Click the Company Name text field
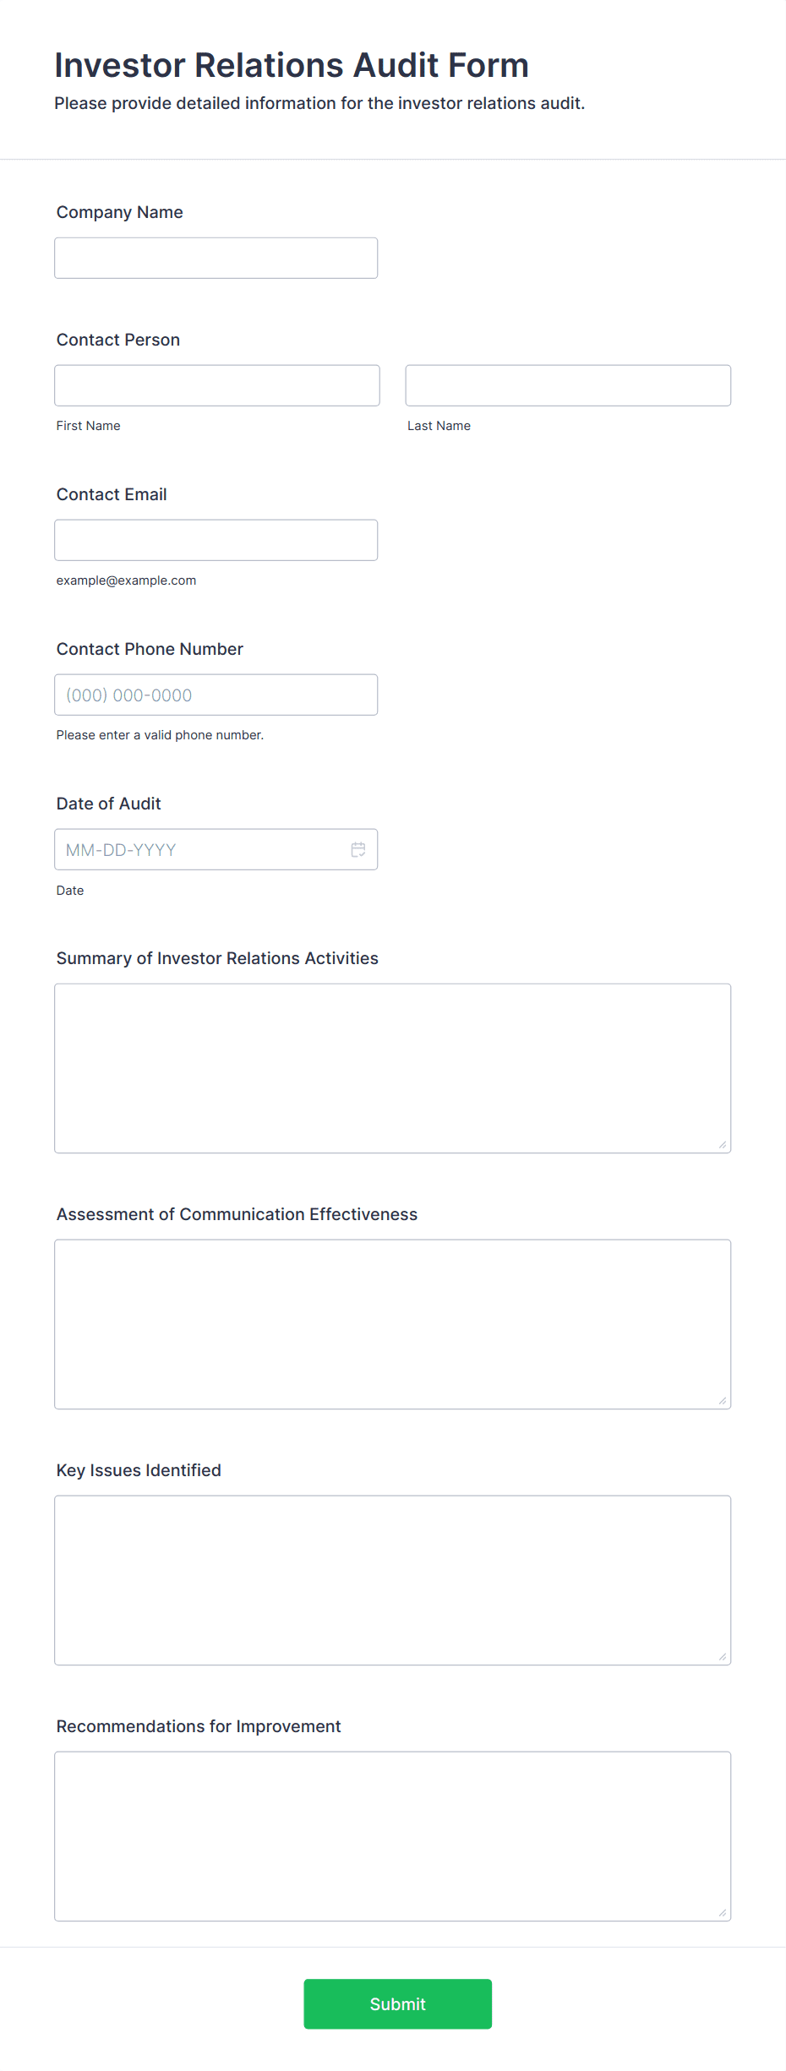The width and height of the screenshot is (786, 2071). click(x=216, y=258)
